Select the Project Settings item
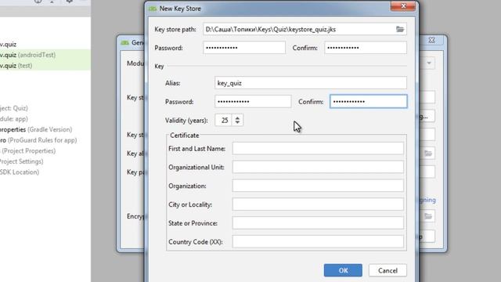Screen dimensions: 501x282 click(x=22, y=161)
